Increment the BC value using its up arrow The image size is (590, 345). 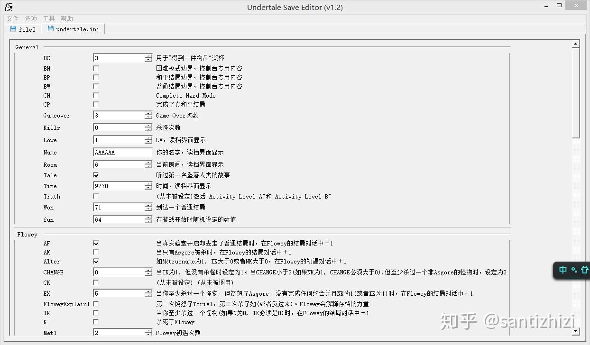148,56
